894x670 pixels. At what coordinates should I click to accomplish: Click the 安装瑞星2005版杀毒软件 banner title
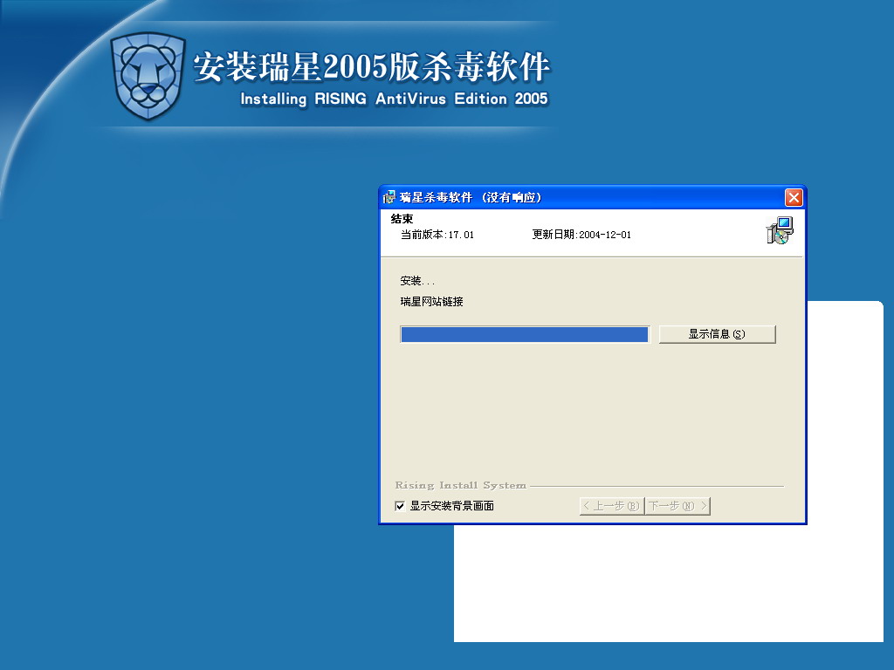pos(372,66)
